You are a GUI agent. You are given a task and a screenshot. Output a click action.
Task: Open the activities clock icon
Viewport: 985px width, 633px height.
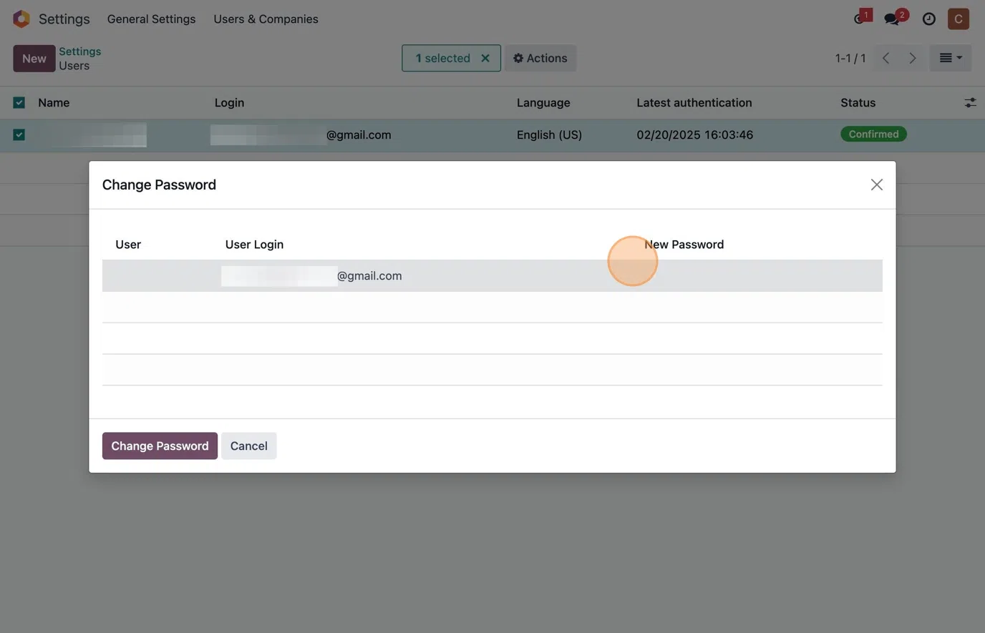coord(928,19)
